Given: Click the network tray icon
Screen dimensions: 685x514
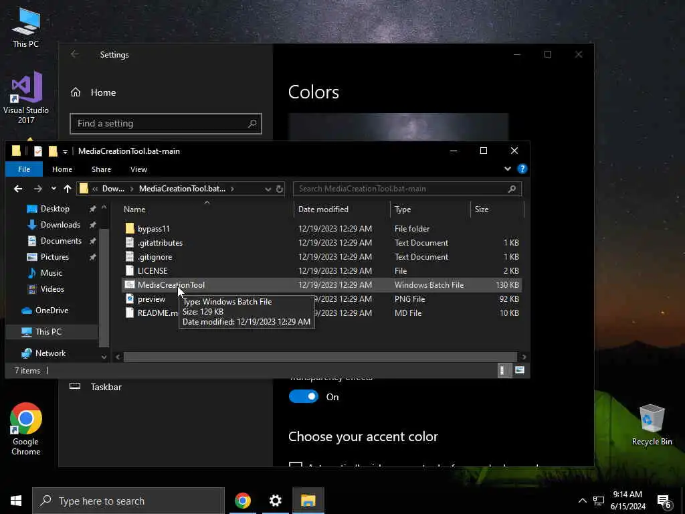Looking at the screenshot, I should 599,501.
